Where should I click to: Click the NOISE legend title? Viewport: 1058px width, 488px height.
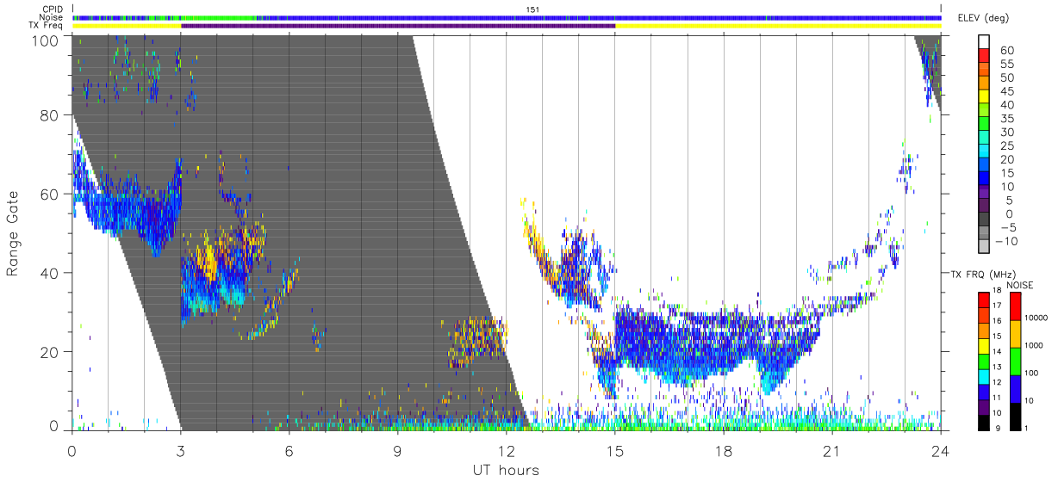(x=1019, y=284)
